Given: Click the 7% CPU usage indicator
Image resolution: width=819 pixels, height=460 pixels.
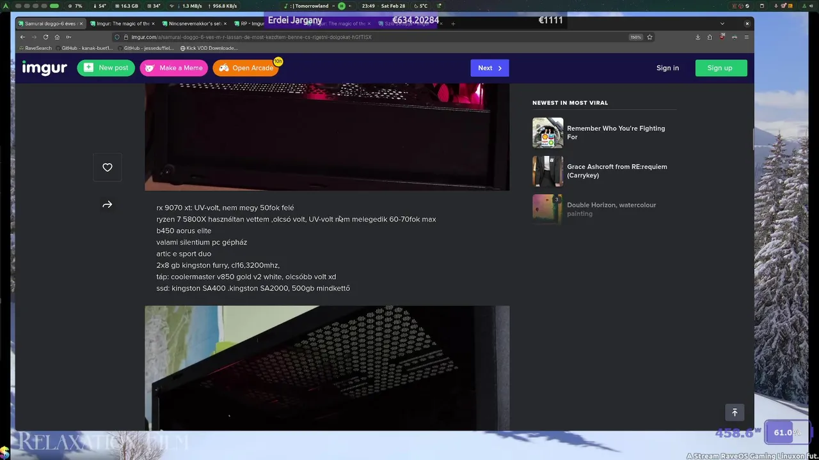Looking at the screenshot, I should (x=76, y=6).
